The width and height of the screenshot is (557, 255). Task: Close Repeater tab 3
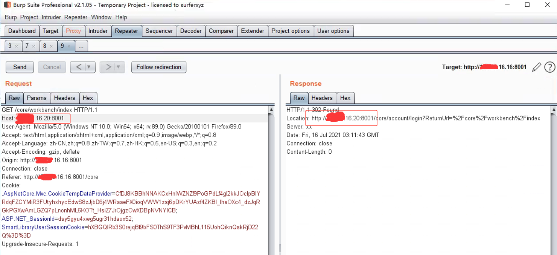click(17, 46)
